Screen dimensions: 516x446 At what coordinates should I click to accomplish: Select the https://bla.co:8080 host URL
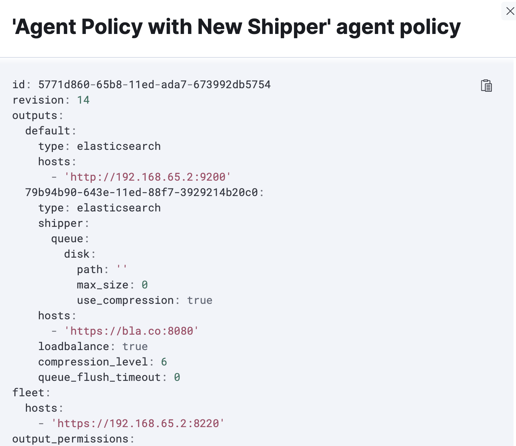tap(131, 331)
